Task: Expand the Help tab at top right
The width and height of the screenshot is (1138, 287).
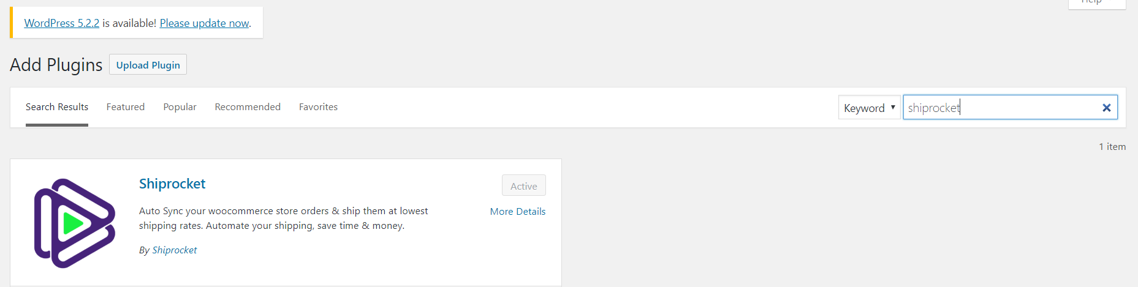Action: pos(1097,3)
